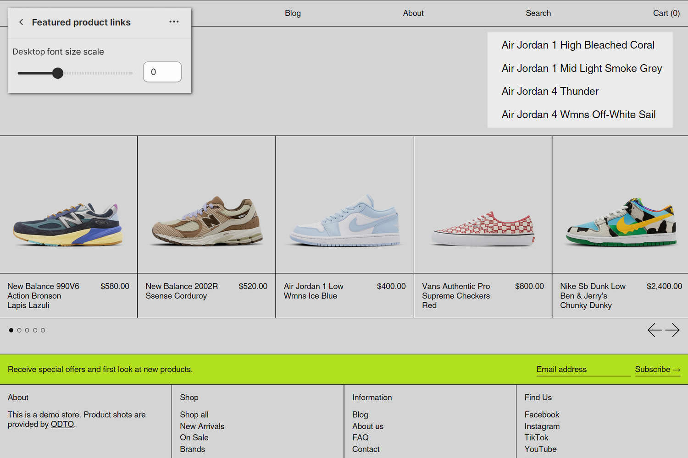Screen dimensions: 688x458
Task: Open Instagram under Find Us
Action: pyautogui.click(x=542, y=426)
